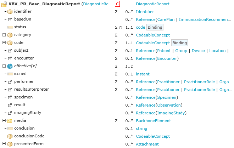Screen dimensions: 234x148
Task: Click the root folder icon beside KBV_PR_Base_DiagnosticReport
Action: [x=4, y=4]
